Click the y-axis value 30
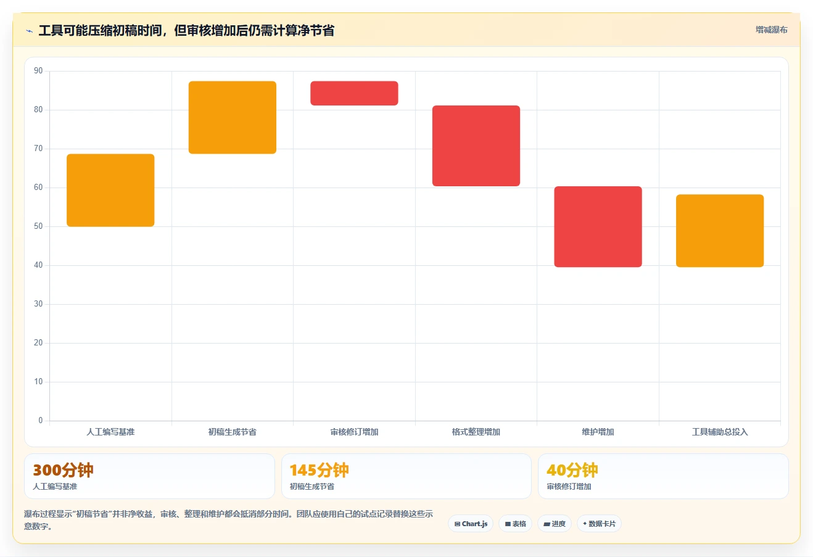The width and height of the screenshot is (813, 557). tap(38, 304)
